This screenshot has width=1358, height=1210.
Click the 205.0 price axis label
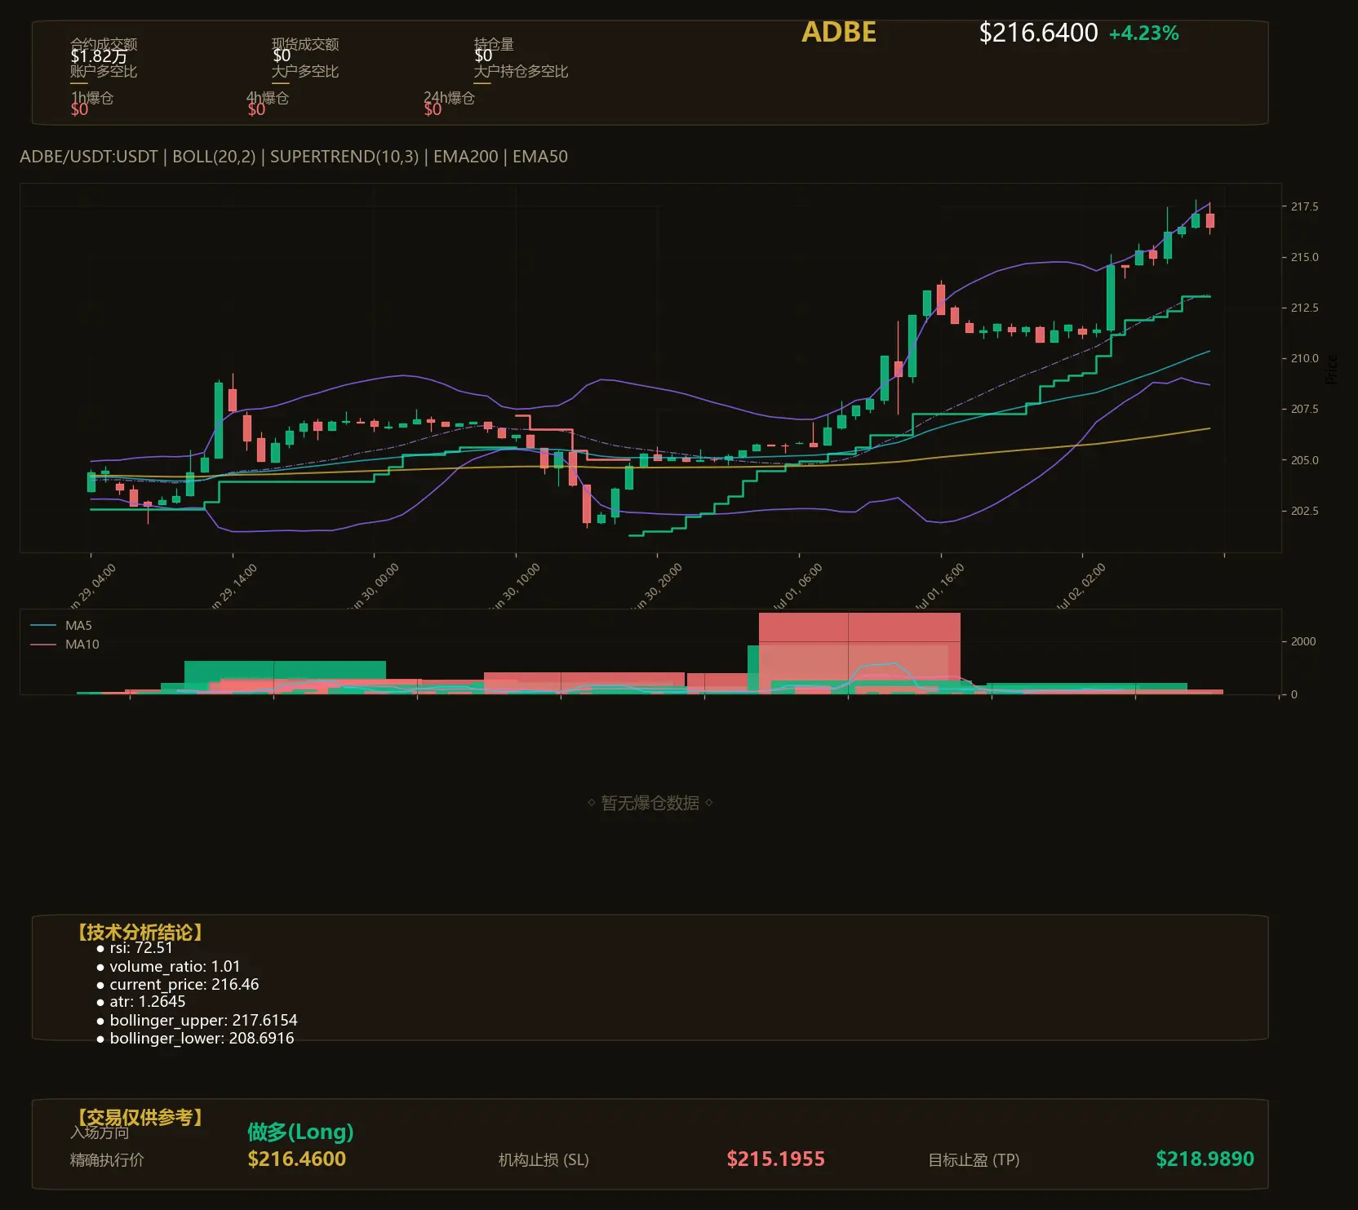coord(1304,460)
